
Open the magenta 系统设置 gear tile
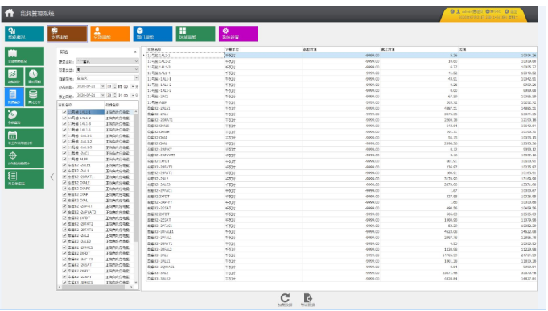click(238, 34)
